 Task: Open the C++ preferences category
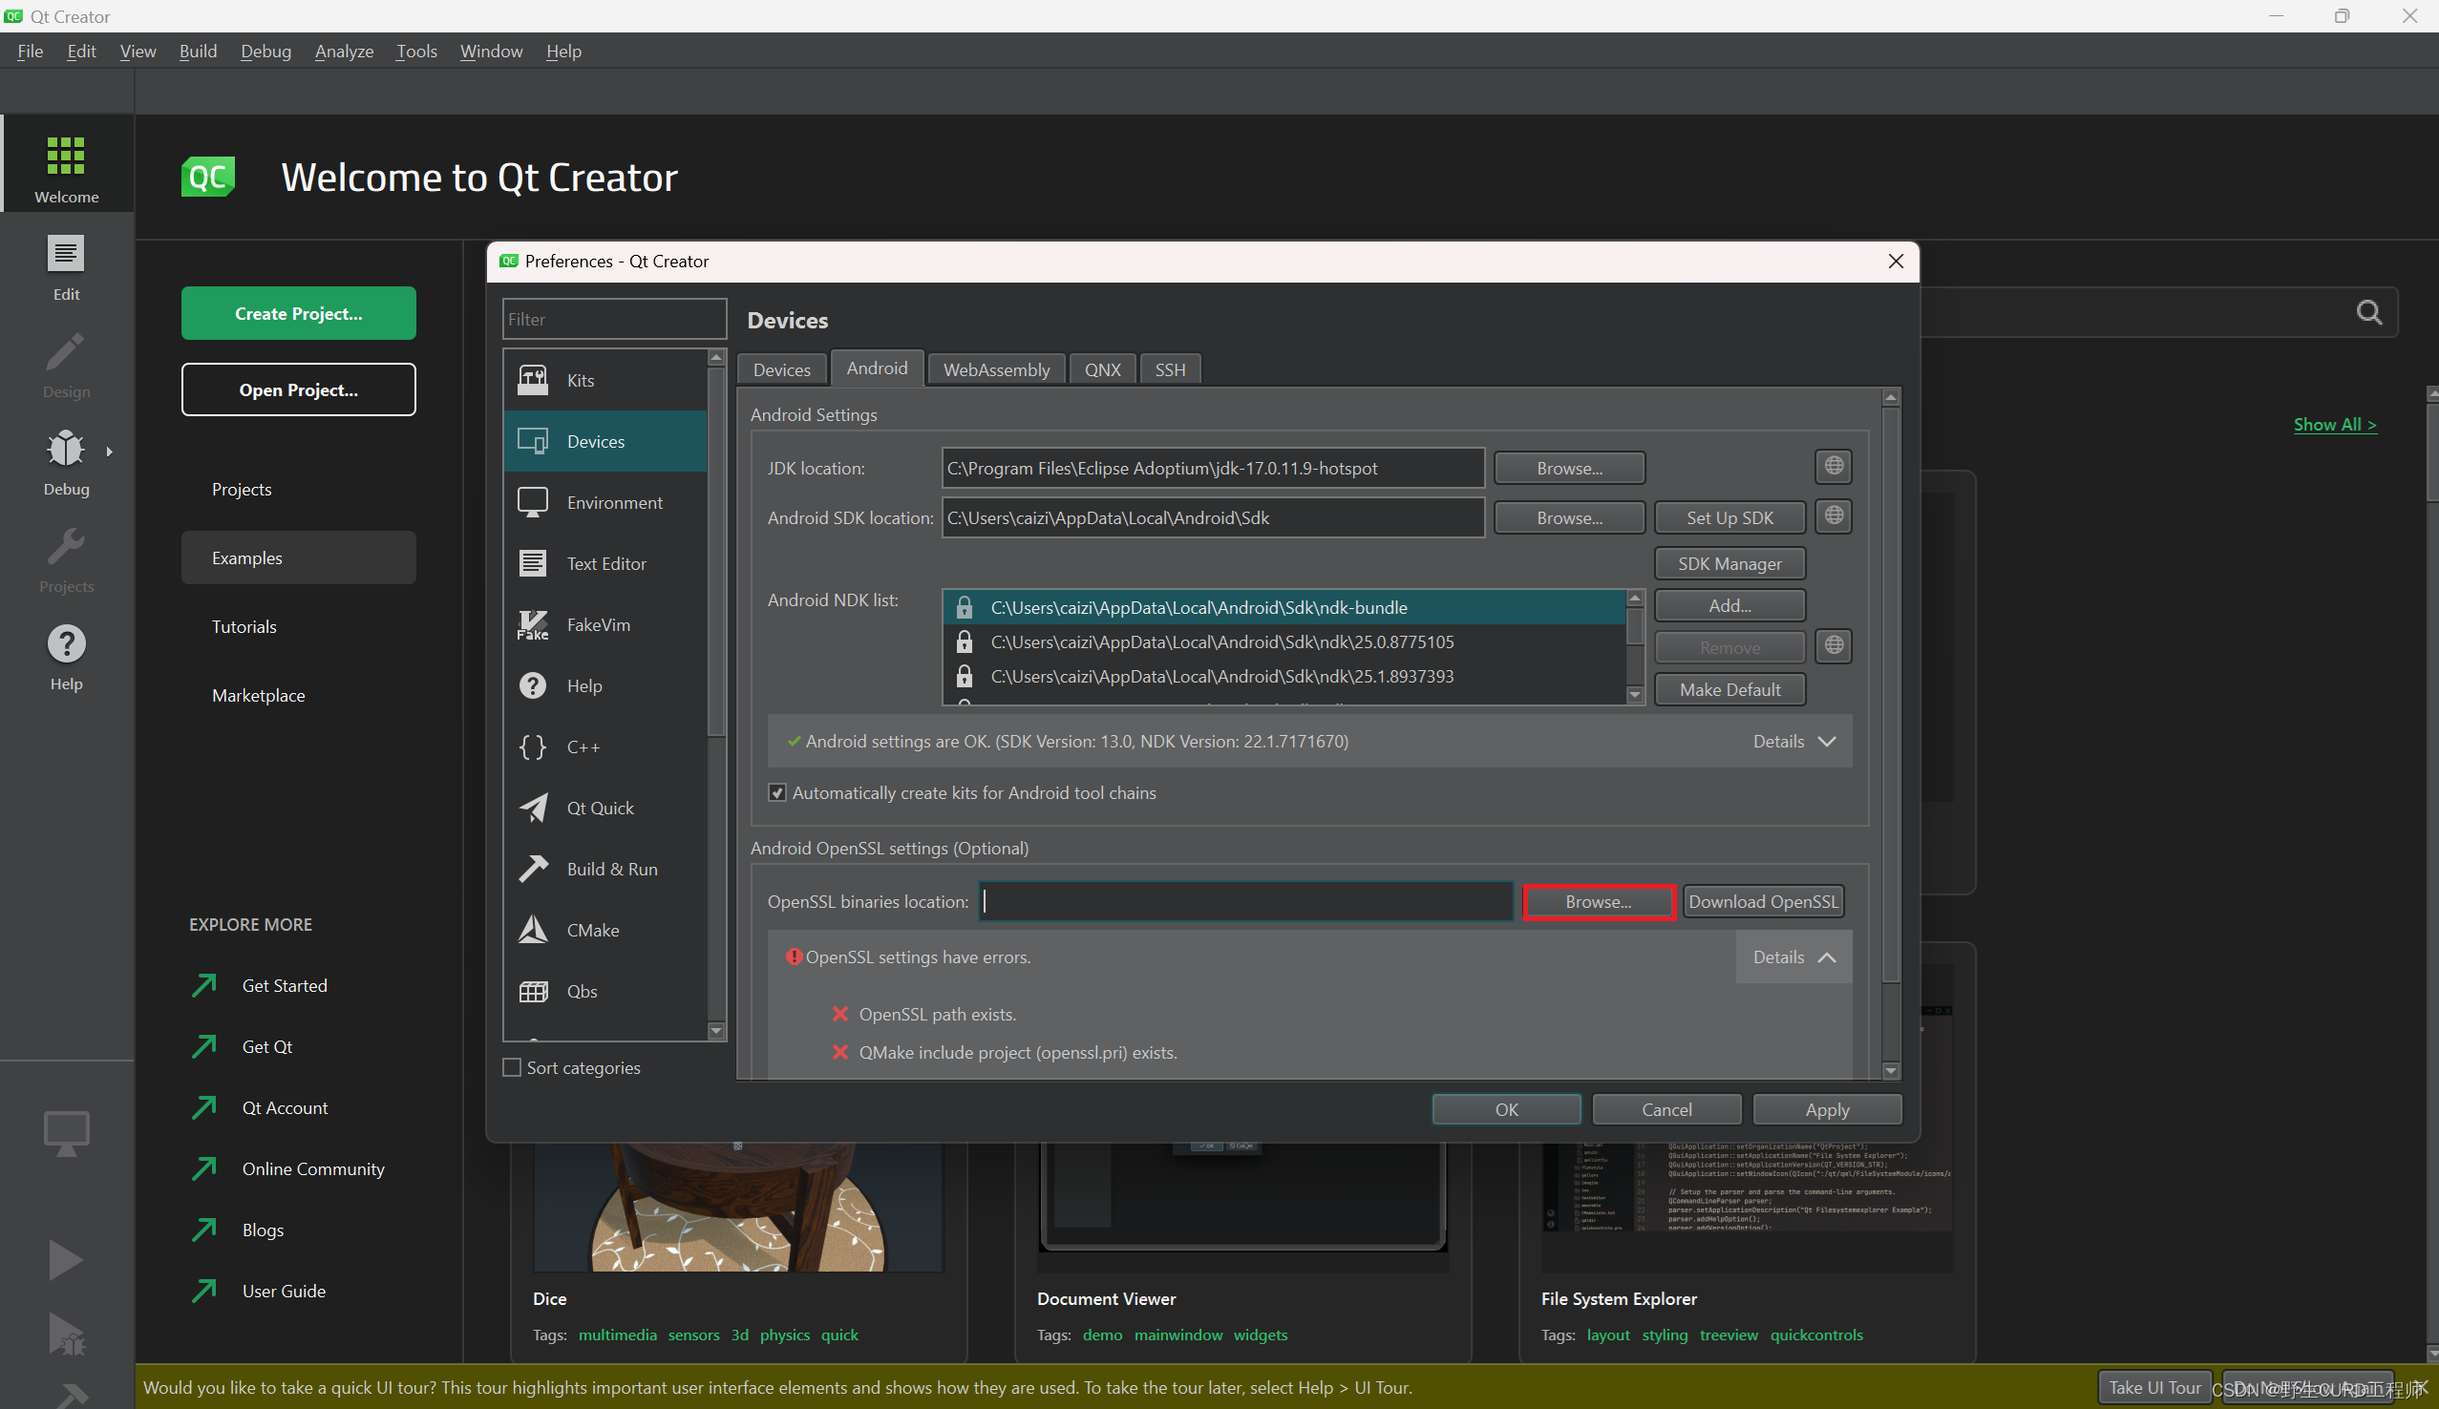[x=604, y=747]
